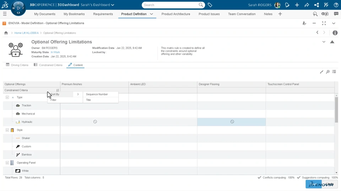
Task: Collapse the Type tree group
Action: click(x=7, y=98)
